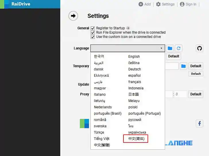Select ไทย language option
Screen dimensions: 209x156
point(131,126)
